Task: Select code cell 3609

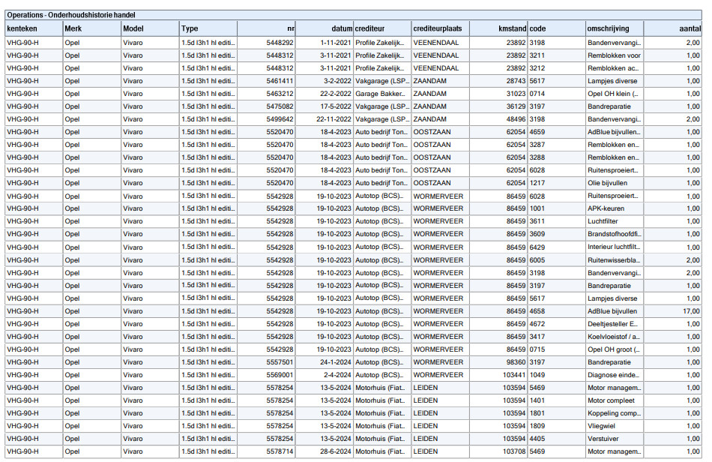Action: (557, 234)
